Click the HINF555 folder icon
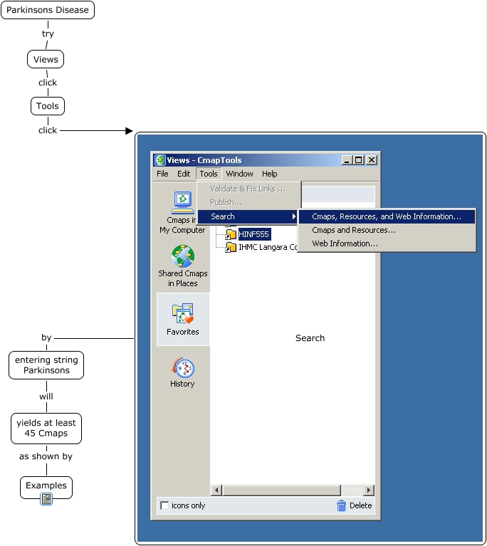Viewport: 487px width, 546px height. pyautogui.click(x=231, y=234)
